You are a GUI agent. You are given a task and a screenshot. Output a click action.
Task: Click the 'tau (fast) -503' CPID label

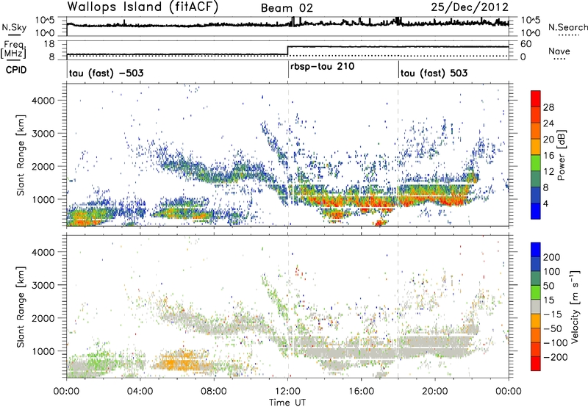[106, 73]
